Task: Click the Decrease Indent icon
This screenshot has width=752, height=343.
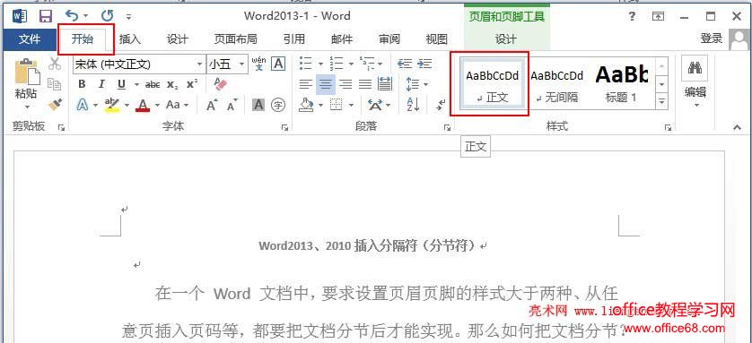Action: (405, 64)
